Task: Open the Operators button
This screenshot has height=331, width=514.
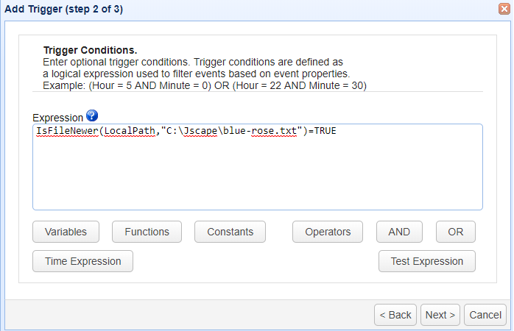Action: (328, 232)
